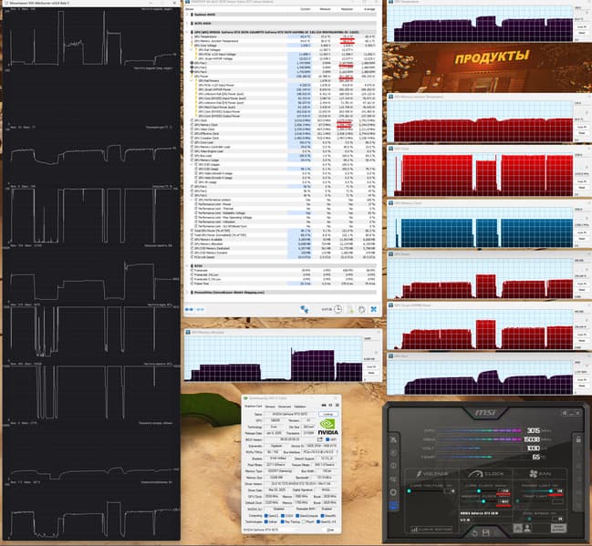
Task: Click the HWiNFO blue X close-sensors icon
Action: pos(373,309)
